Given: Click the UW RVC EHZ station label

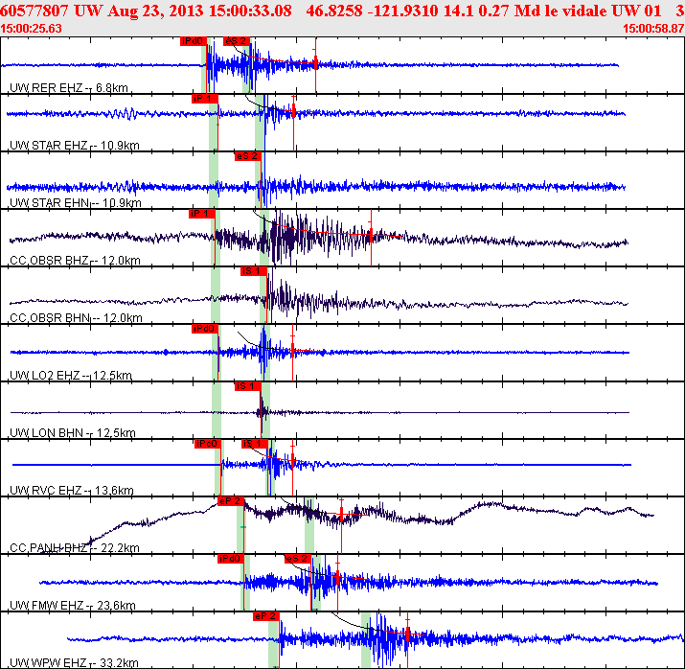Looking at the screenshot, I should pos(71,491).
